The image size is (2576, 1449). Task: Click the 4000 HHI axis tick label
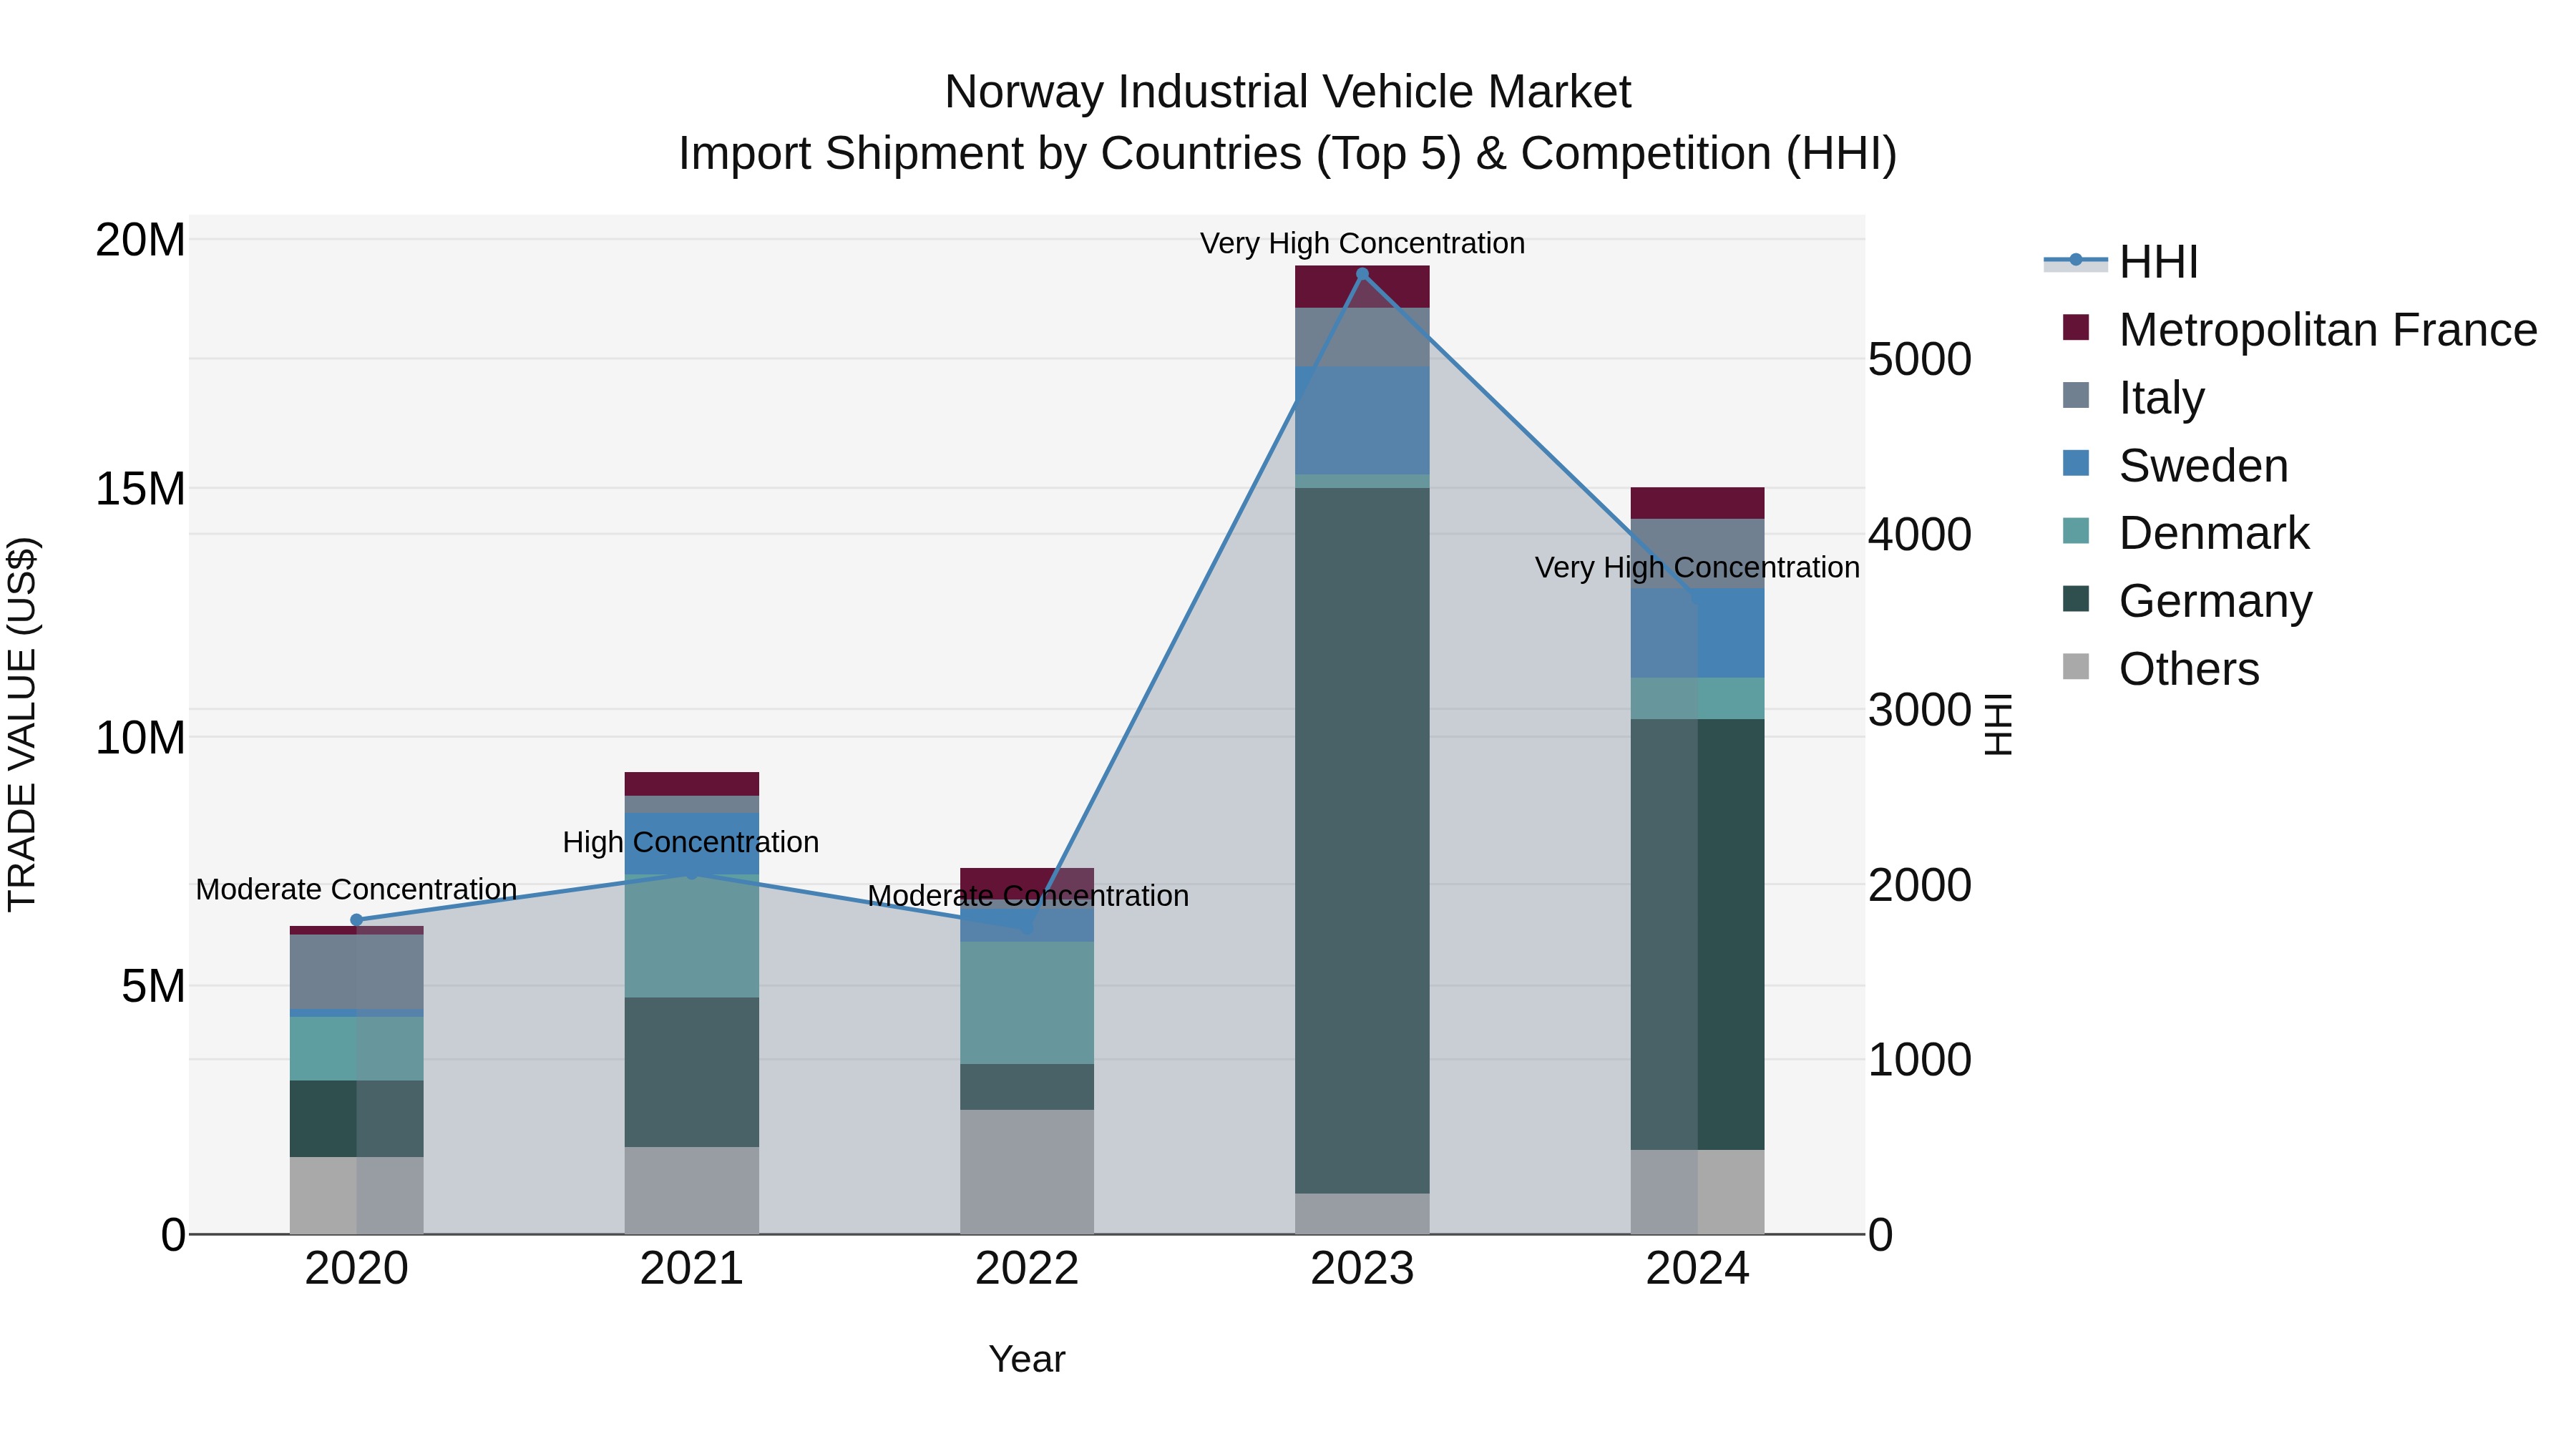1920,534
